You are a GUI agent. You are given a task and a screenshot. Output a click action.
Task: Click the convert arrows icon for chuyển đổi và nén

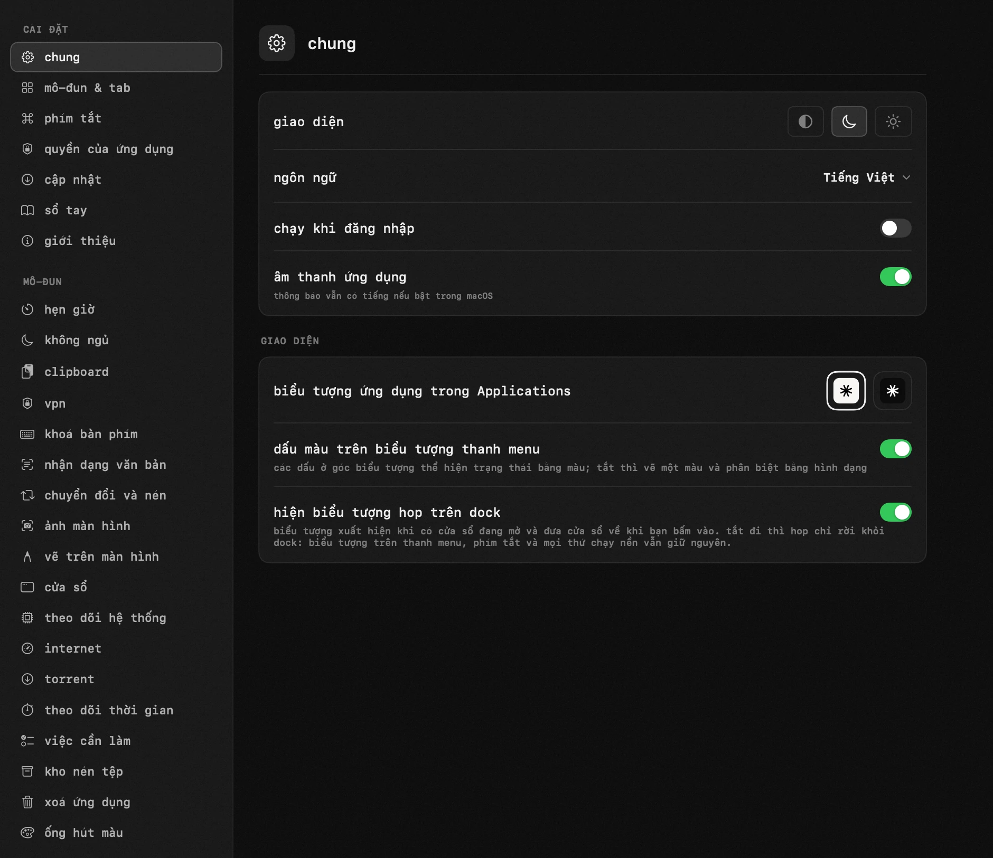27,495
